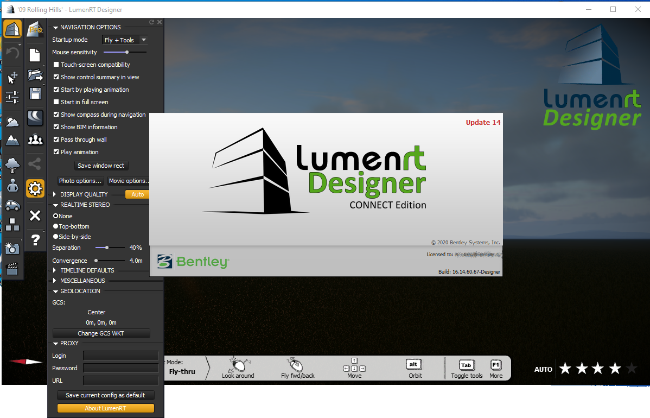Select Side-by-side stereo mode
Image resolution: width=650 pixels, height=418 pixels.
pos(55,237)
